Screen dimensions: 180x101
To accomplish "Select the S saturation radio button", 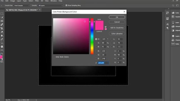I will pos(96,43).
